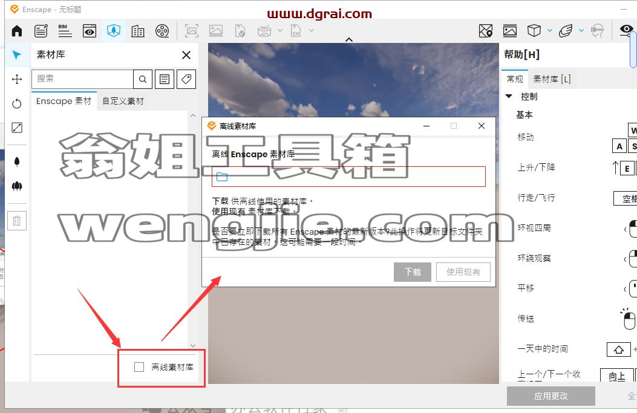
Task: Click the 下载 button in dialog
Action: pos(413,272)
